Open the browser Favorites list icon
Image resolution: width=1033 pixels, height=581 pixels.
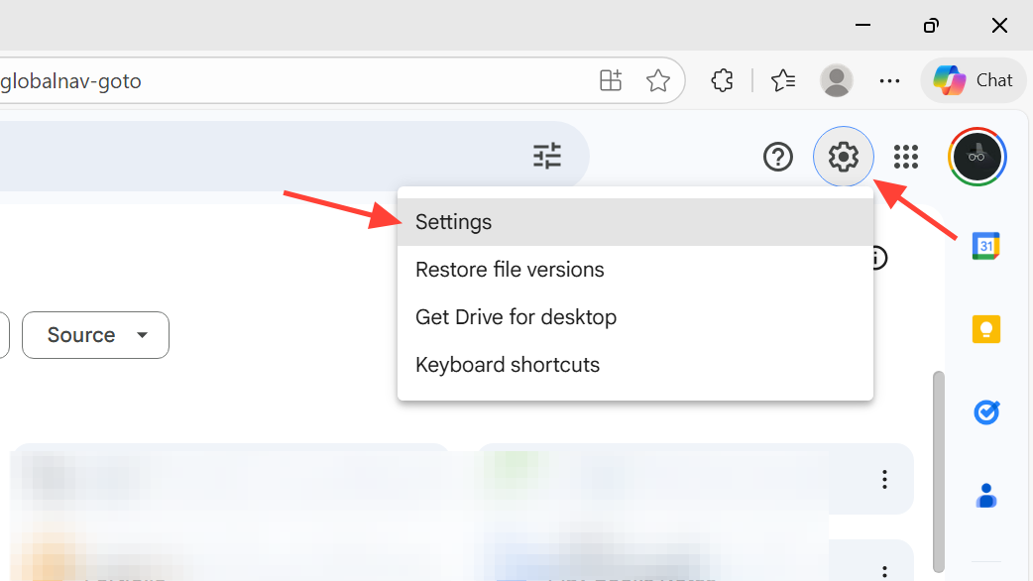click(783, 80)
